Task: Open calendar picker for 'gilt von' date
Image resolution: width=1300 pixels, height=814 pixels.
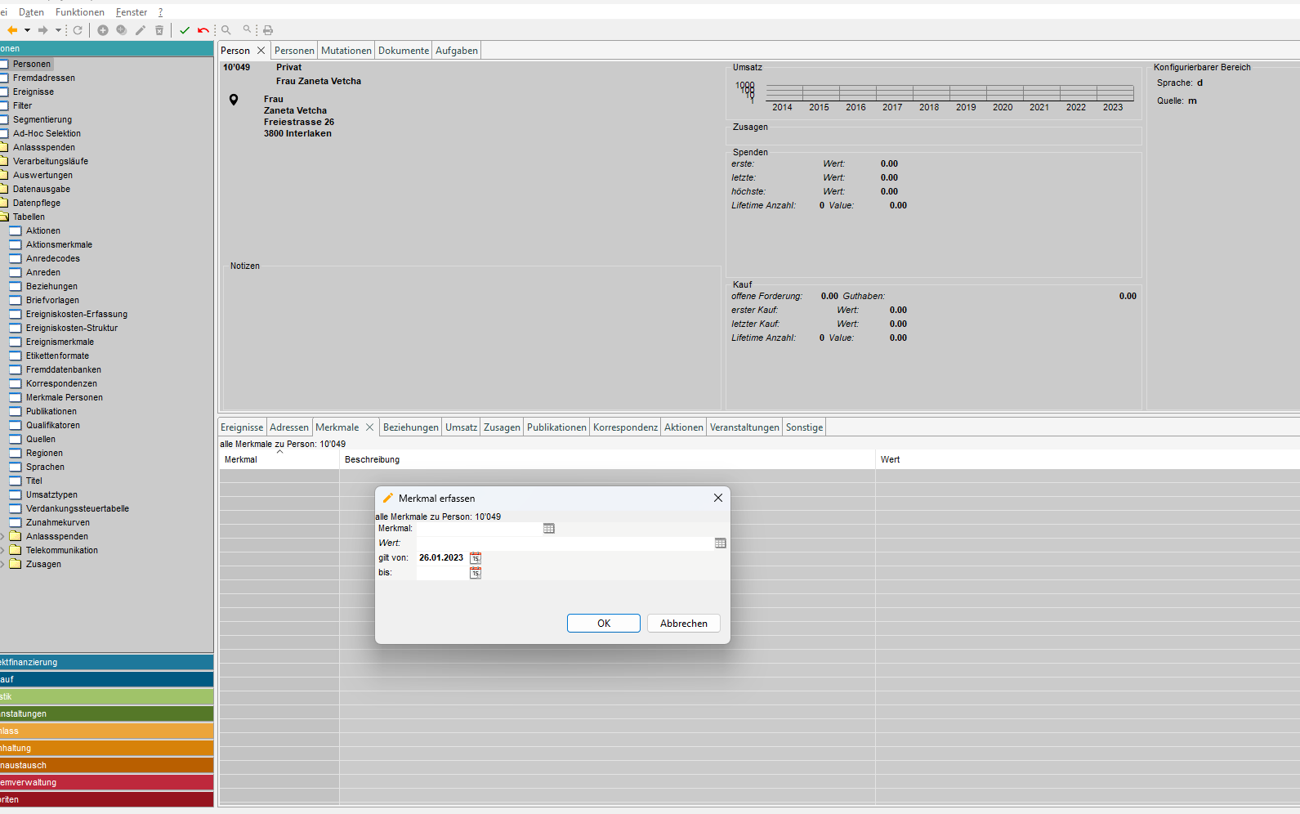Action: pyautogui.click(x=476, y=558)
